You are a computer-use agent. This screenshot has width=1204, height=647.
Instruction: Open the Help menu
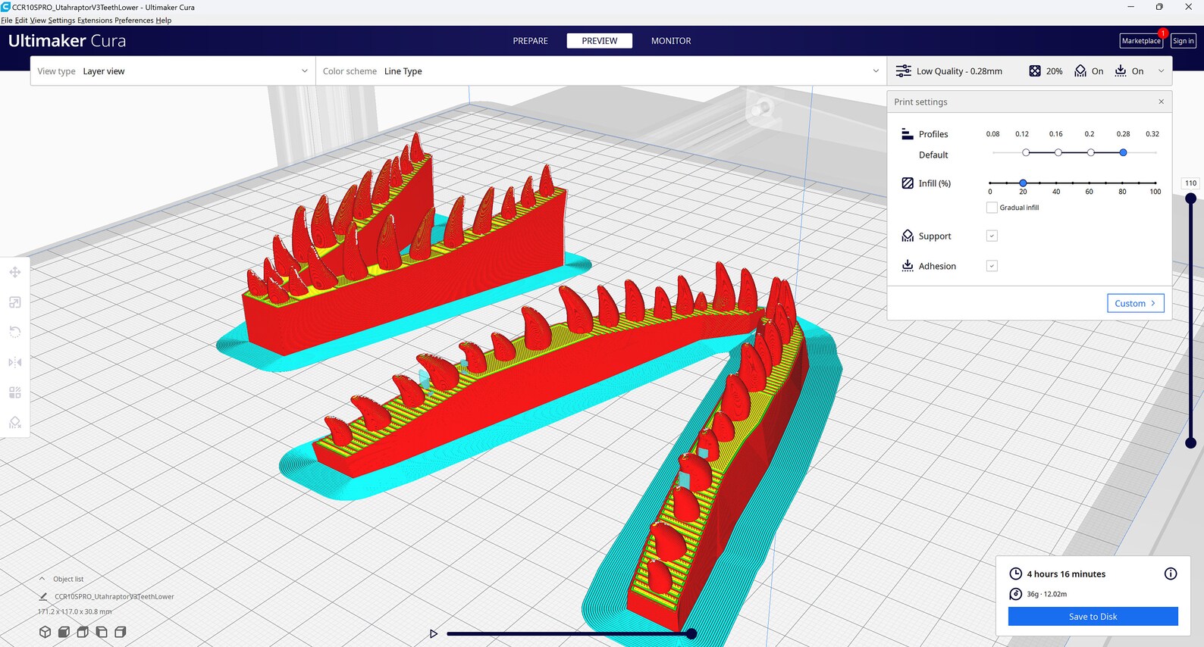164,20
